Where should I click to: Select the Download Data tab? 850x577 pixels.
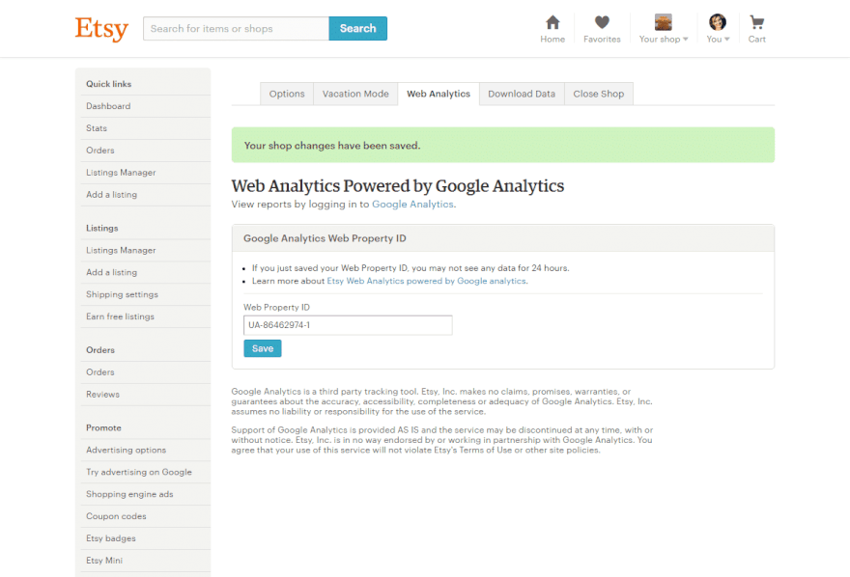click(x=522, y=94)
